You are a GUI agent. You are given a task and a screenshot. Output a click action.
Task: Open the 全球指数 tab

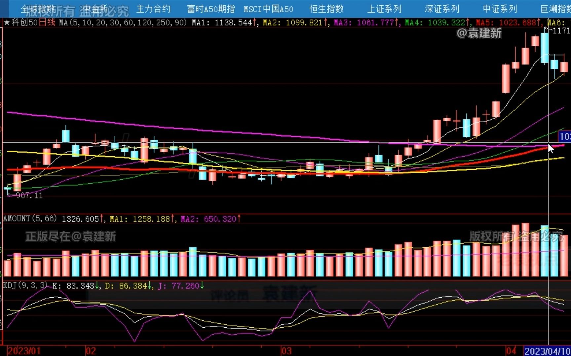click(x=38, y=9)
